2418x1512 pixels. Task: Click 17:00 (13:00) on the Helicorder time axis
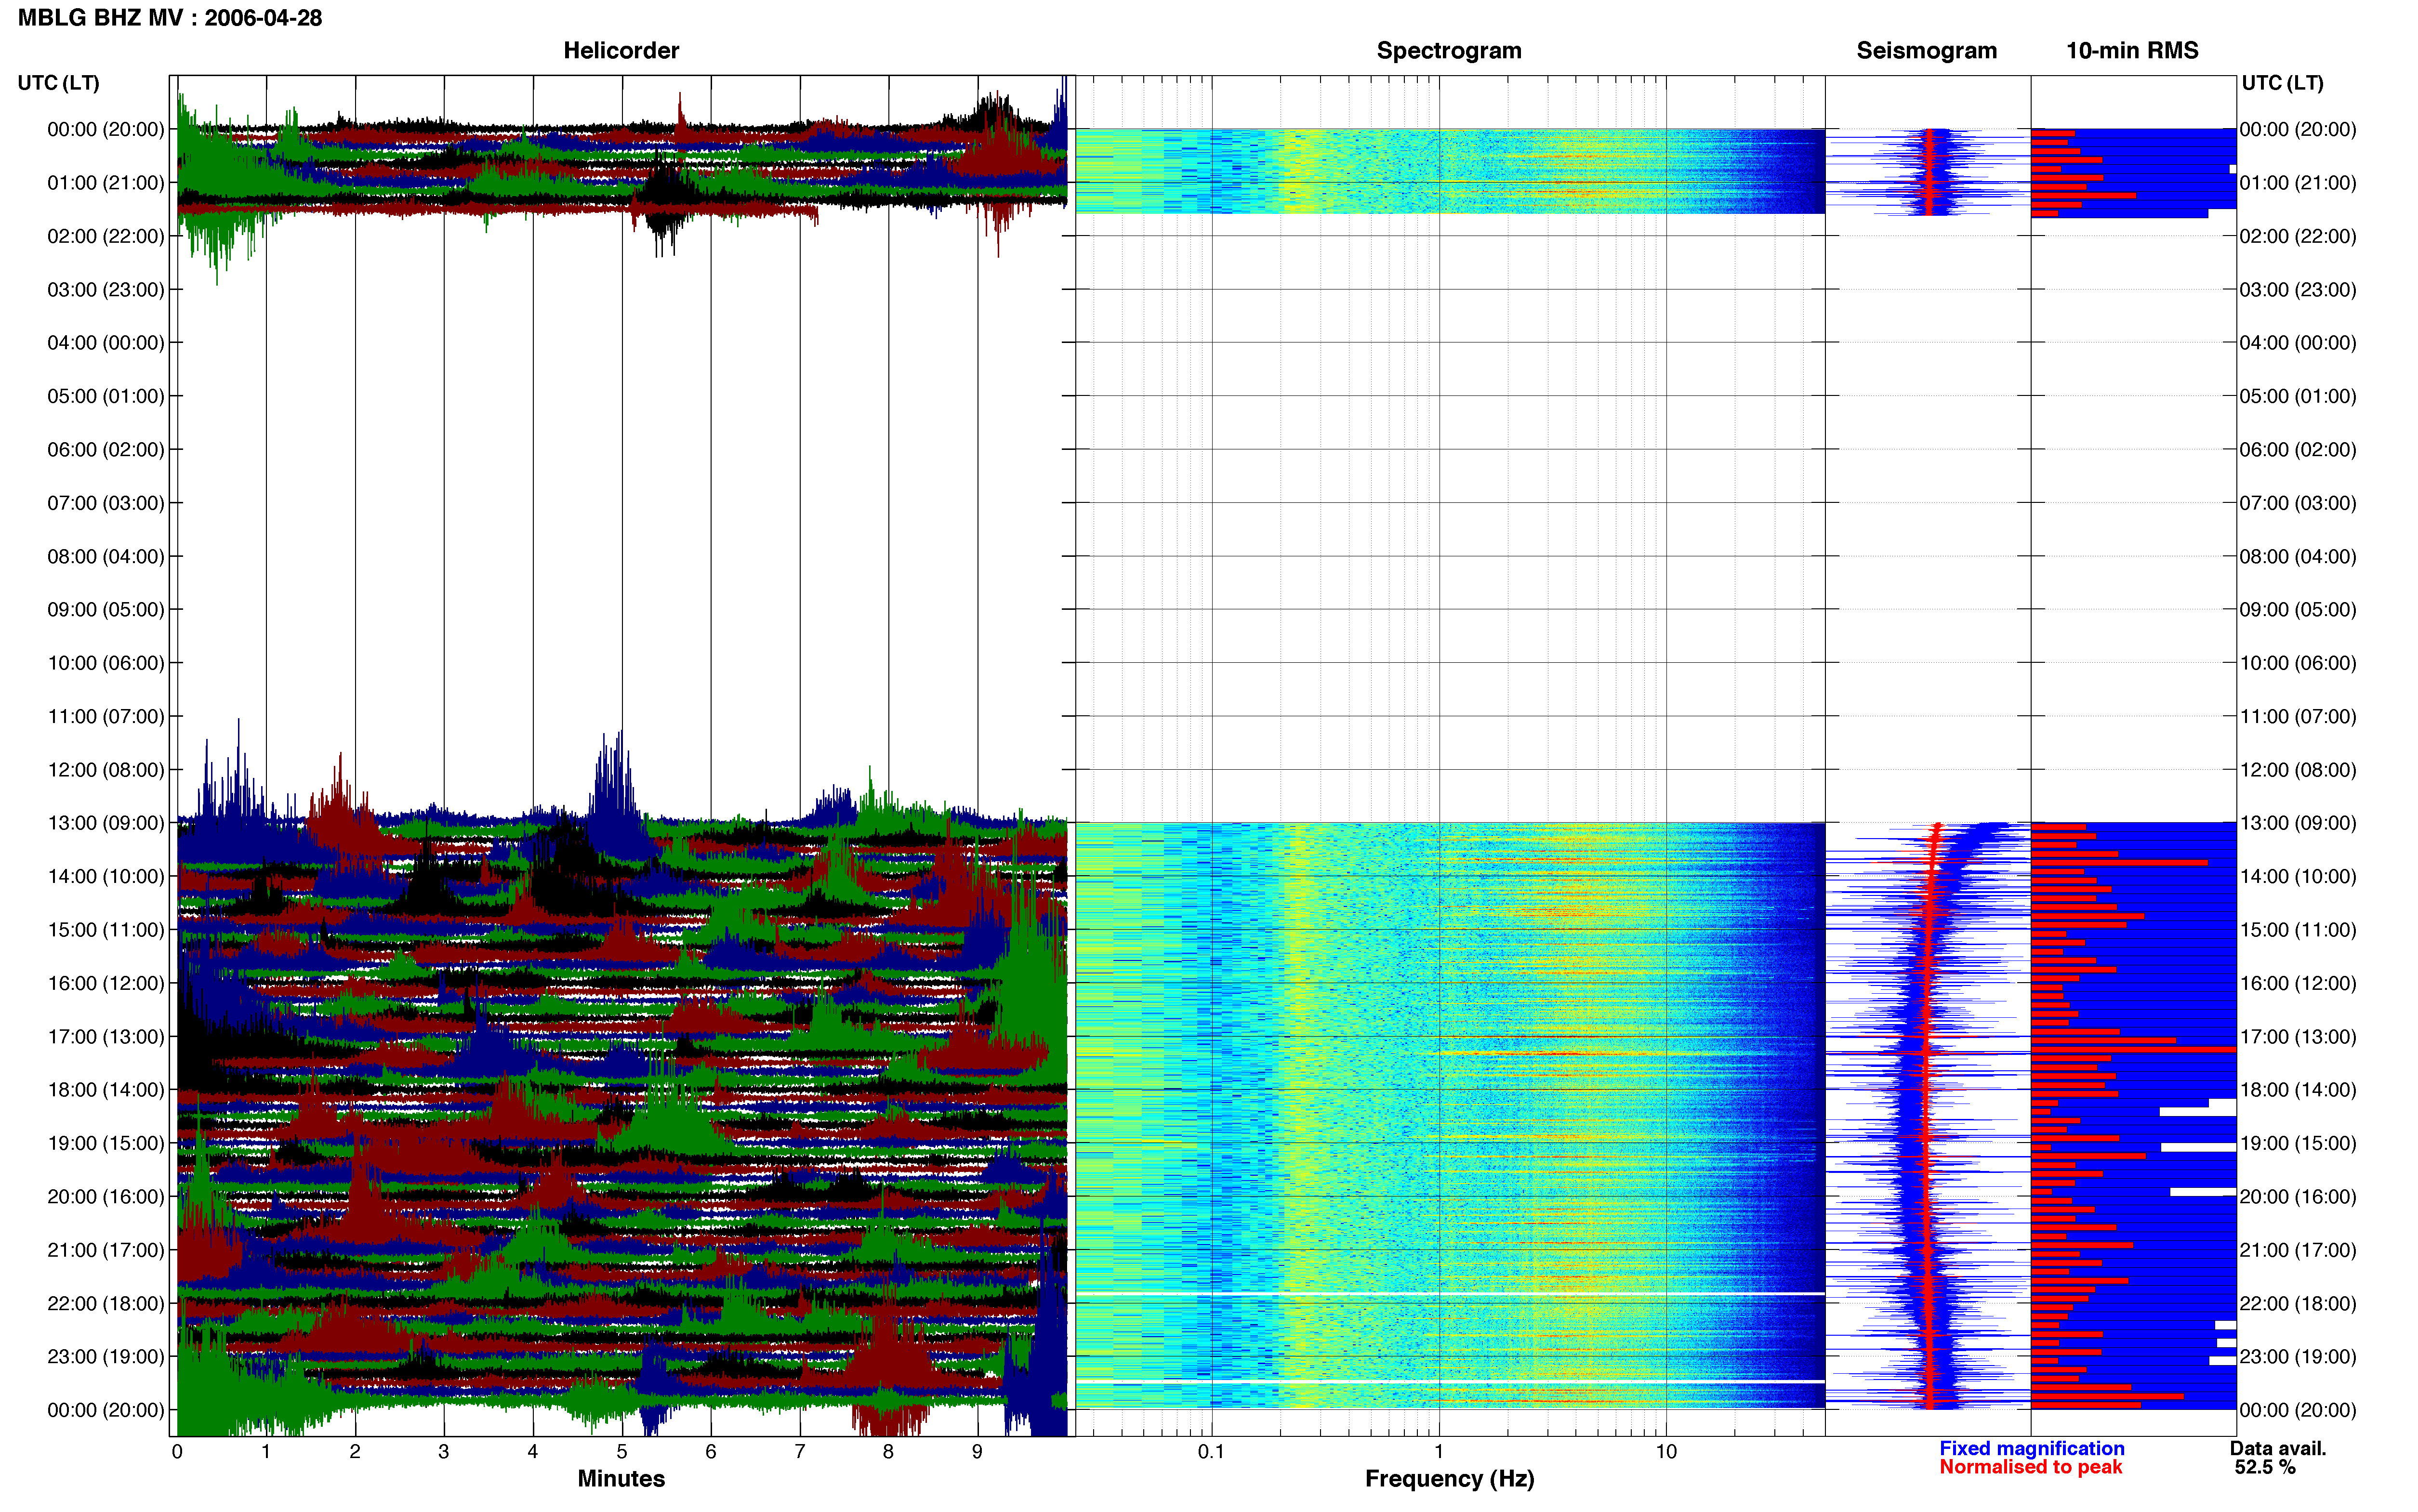tap(106, 1037)
